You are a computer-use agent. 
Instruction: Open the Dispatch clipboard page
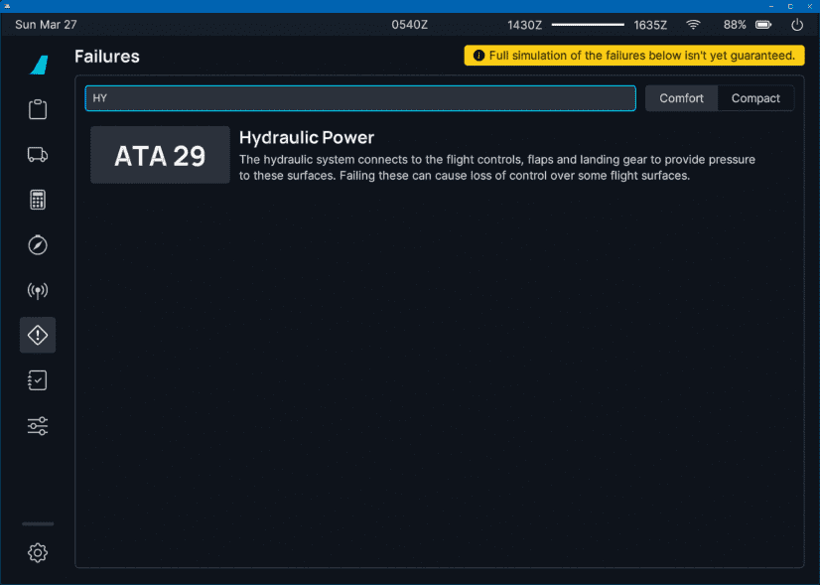(x=38, y=109)
